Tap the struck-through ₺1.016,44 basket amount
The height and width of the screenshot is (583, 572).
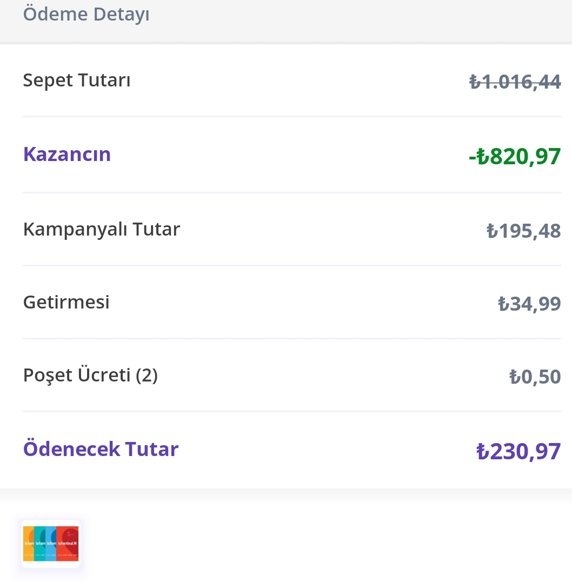[515, 82]
